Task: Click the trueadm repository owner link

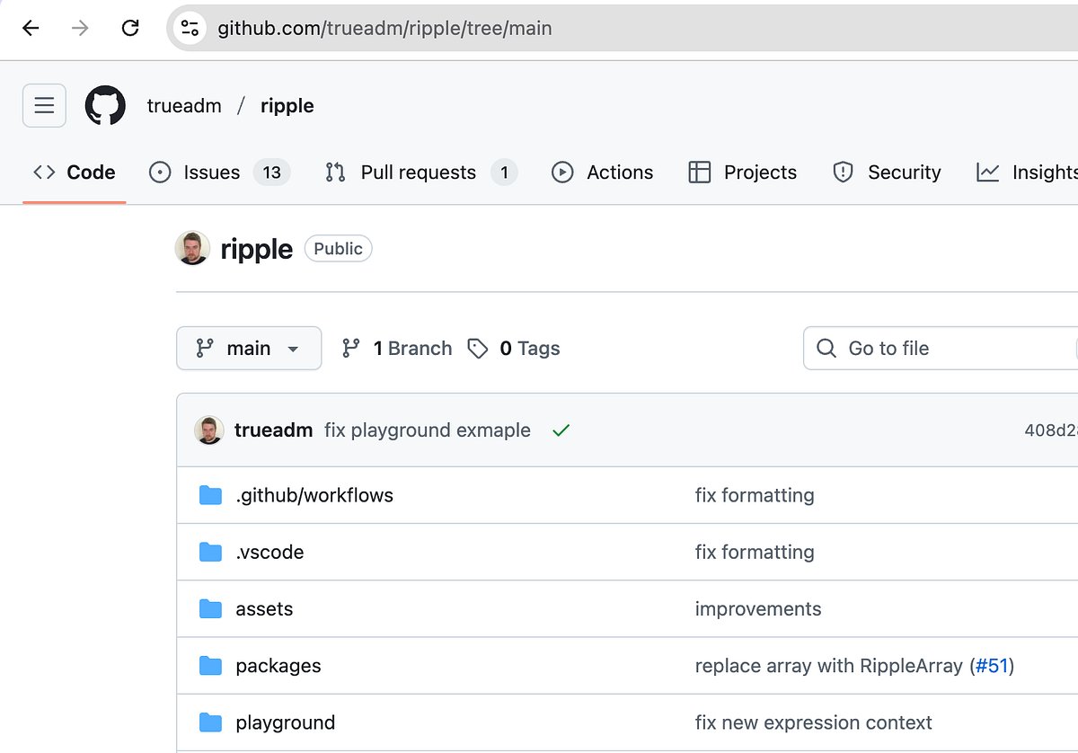Action: point(183,105)
